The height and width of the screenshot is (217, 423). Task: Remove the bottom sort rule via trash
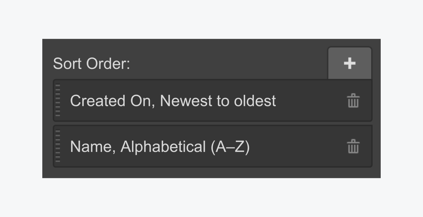pyautogui.click(x=353, y=147)
